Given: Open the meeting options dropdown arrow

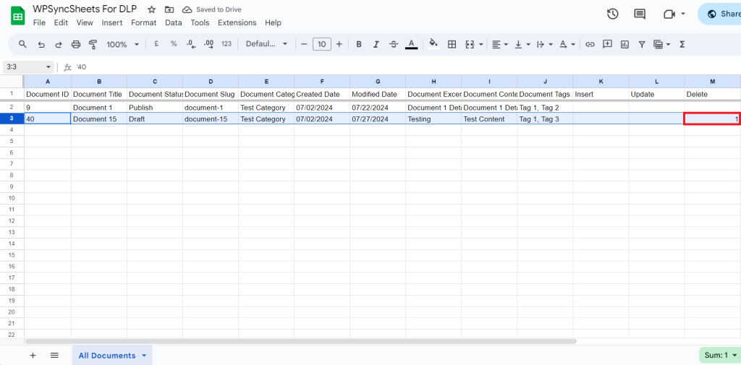Looking at the screenshot, I should (x=683, y=14).
